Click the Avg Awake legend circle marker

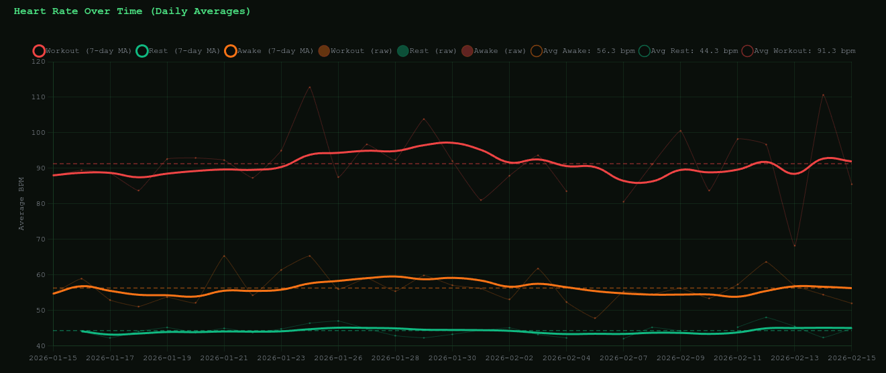coord(537,51)
